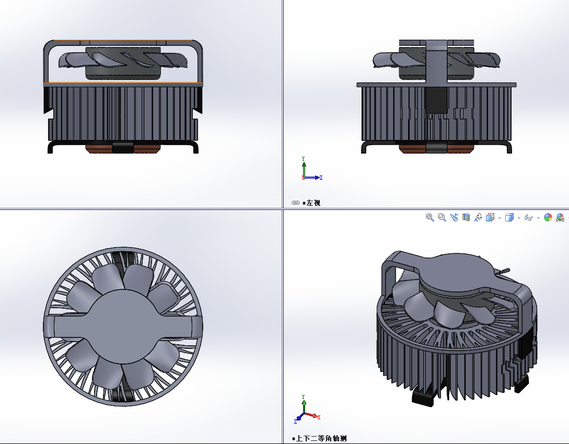
Task: Open the Edit Appearance color ball
Action: click(x=548, y=217)
